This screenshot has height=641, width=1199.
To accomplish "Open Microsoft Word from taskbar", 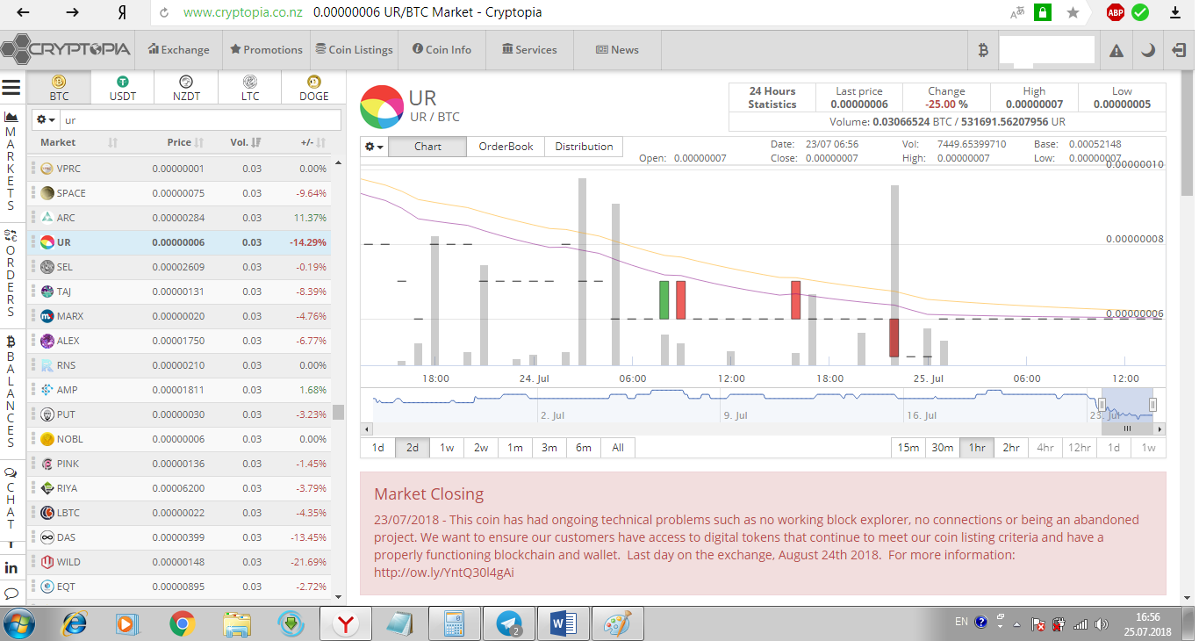I will [x=563, y=624].
